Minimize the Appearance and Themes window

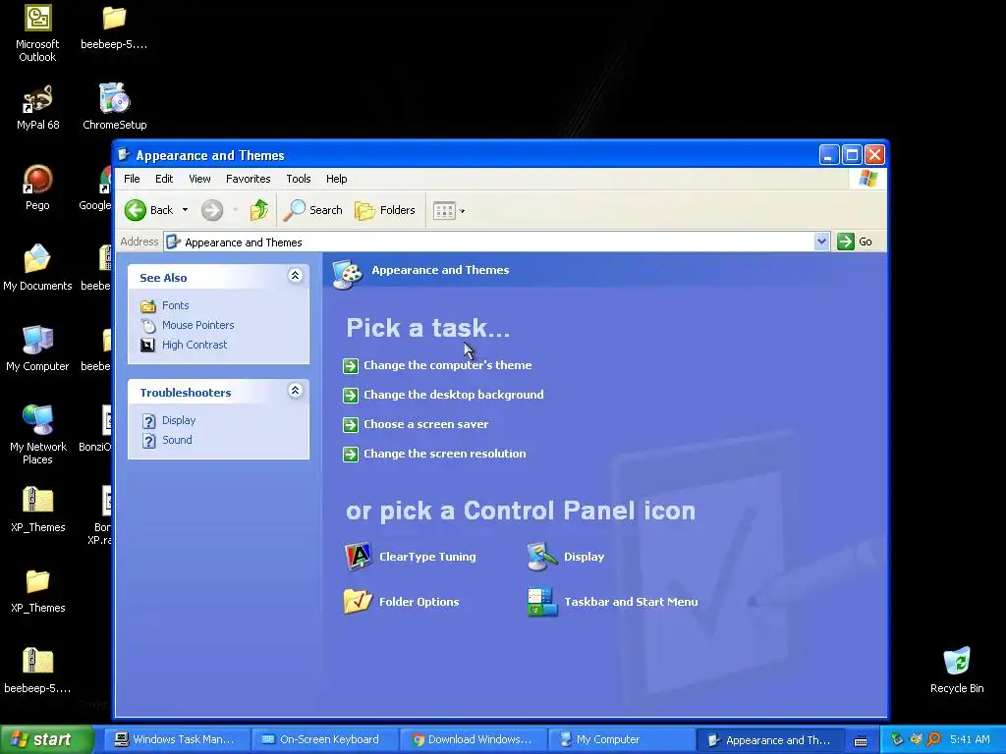(829, 154)
